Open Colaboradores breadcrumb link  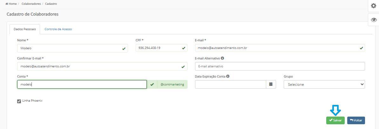coord(31,4)
